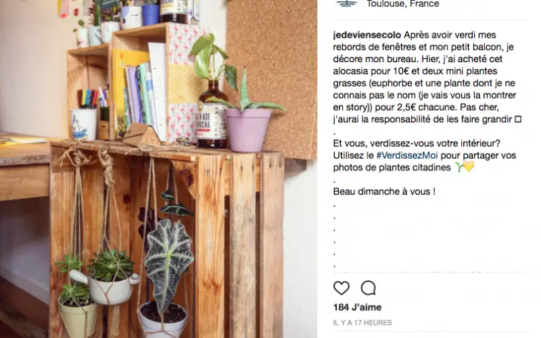The image size is (541, 338).
Task: Visit the jedeviensecolo username link
Action: [367, 35]
